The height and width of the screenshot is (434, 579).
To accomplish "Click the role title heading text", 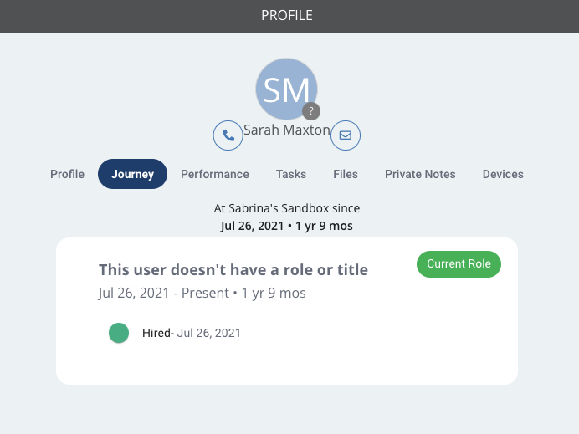I will pyautogui.click(x=233, y=270).
